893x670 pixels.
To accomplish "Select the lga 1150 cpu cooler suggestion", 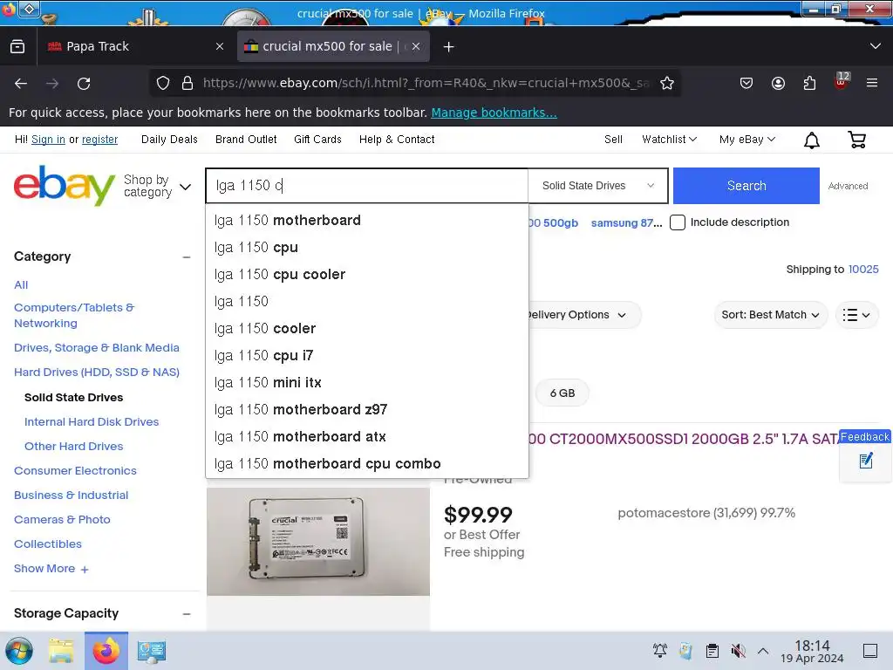I will [x=367, y=275].
